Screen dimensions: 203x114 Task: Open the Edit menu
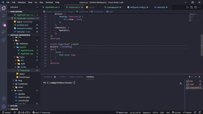pyautogui.click(x=13, y=2)
